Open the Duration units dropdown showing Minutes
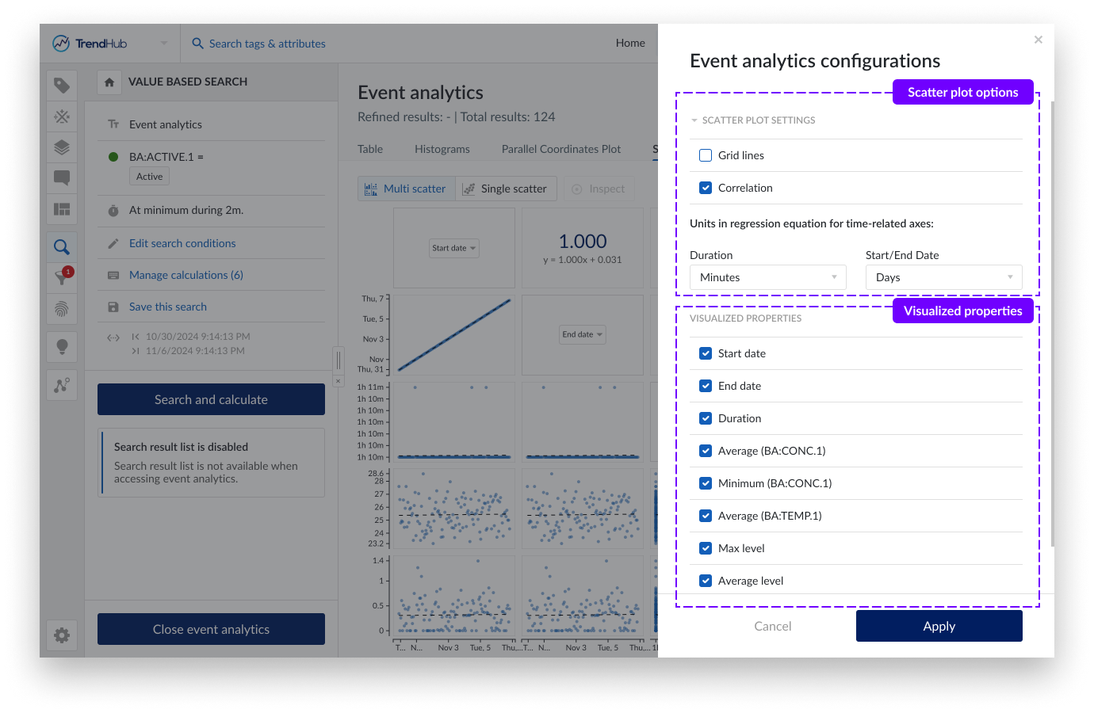This screenshot has width=1094, height=713. (767, 277)
